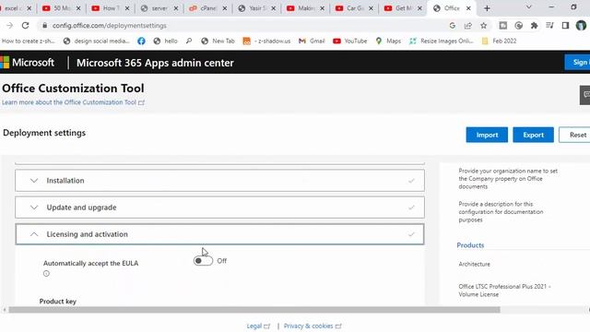Open the Privacy & cookies link
The width and height of the screenshot is (590, 332).
313,326
